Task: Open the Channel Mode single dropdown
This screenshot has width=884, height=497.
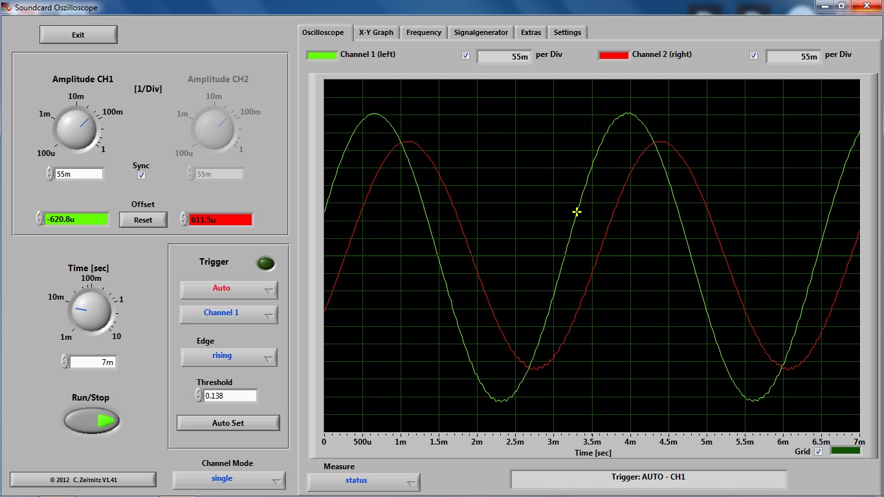Action: [228, 480]
